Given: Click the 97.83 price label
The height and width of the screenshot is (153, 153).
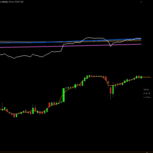Looking at the screenshot, I should pyautogui.click(x=146, y=90).
